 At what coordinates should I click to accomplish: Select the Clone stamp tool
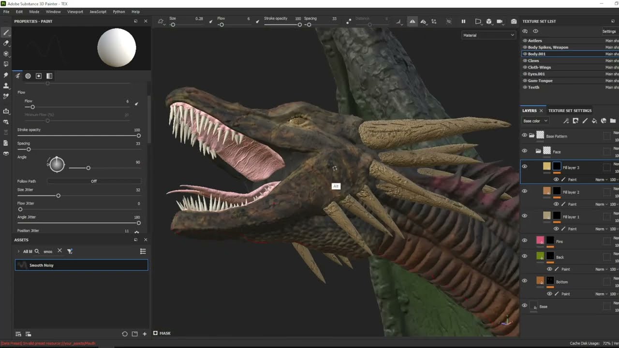click(x=6, y=86)
